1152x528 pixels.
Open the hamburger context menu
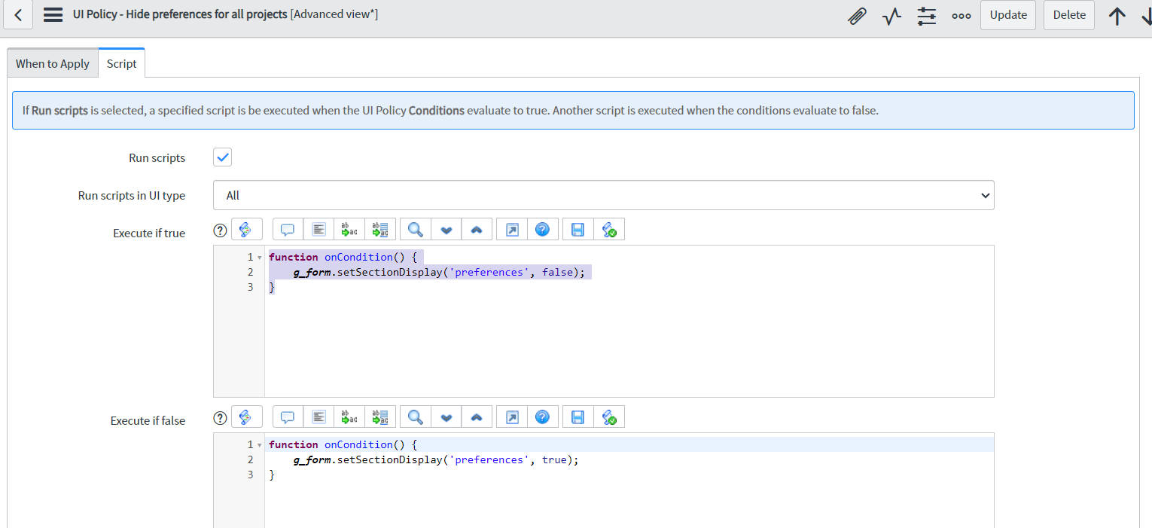(52, 14)
